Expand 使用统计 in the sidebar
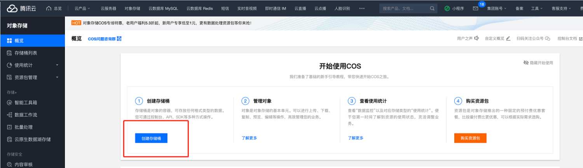 (33, 65)
